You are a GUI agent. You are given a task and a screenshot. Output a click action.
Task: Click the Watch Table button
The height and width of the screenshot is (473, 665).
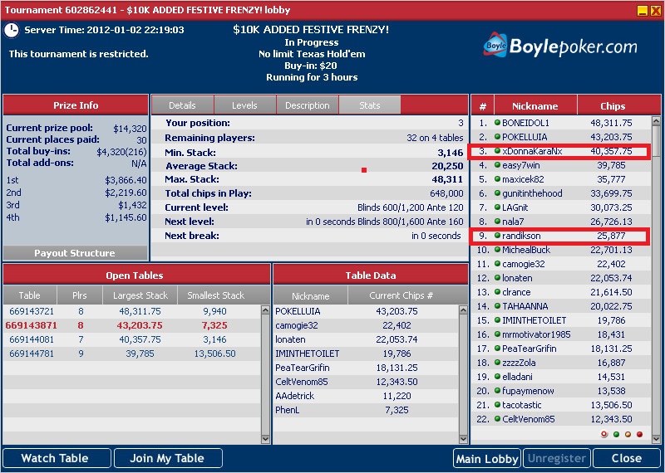point(55,458)
